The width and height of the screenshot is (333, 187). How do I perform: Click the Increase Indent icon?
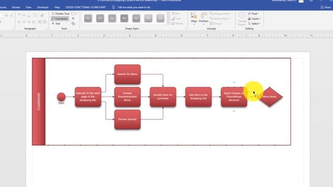45,22
